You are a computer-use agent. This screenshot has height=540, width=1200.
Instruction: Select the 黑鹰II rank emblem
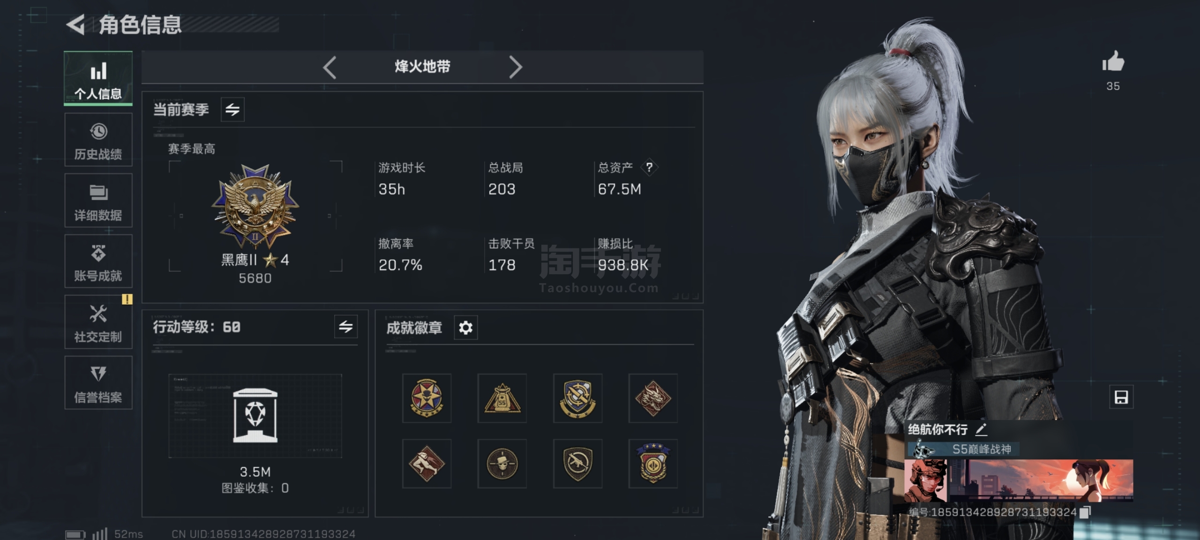tap(255, 207)
